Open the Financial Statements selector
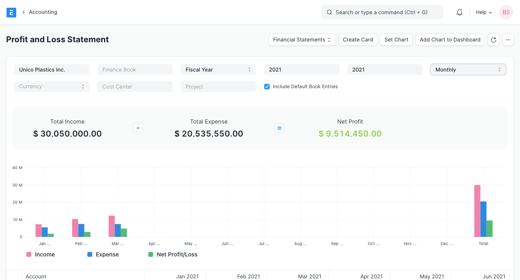The height and width of the screenshot is (280, 520). click(x=302, y=40)
